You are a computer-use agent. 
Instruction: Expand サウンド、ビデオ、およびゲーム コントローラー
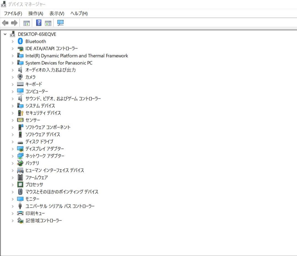(x=13, y=99)
